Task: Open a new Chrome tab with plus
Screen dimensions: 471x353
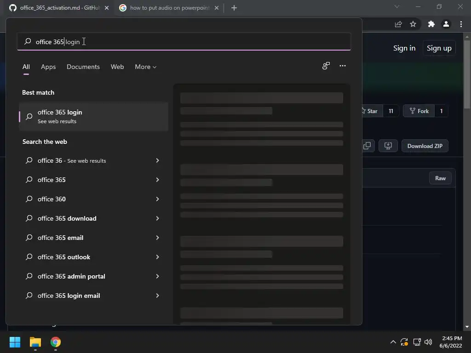Action: coord(234,8)
